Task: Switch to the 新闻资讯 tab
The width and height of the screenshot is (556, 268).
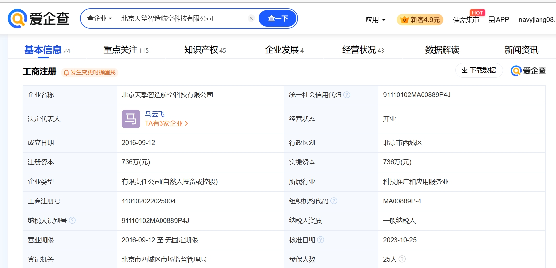Action: click(521, 50)
